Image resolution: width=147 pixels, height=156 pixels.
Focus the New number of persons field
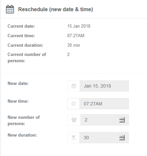tap(104, 120)
